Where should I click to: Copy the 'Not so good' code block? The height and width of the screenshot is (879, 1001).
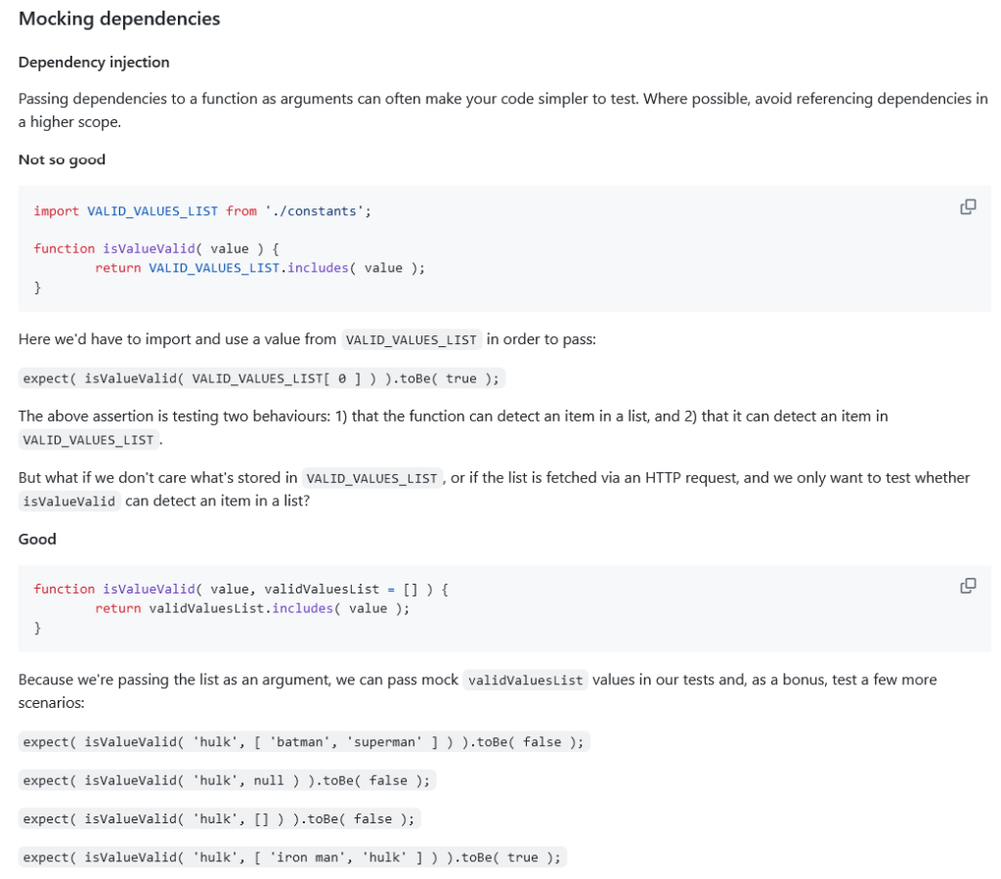tap(967, 206)
